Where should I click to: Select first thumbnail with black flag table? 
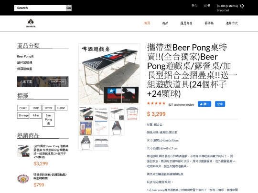coord(86,113)
